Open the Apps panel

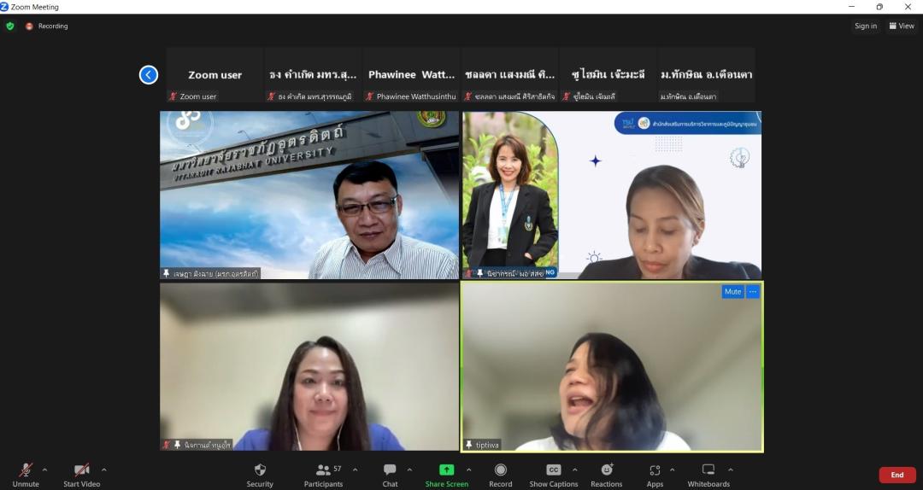click(655, 475)
